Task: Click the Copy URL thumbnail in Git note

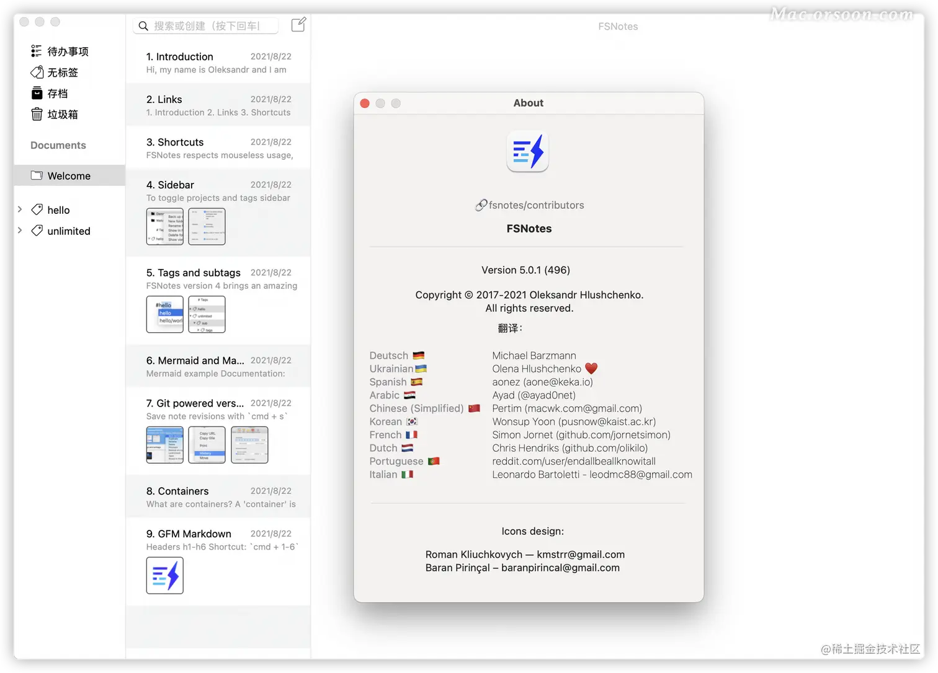Action: pos(207,445)
